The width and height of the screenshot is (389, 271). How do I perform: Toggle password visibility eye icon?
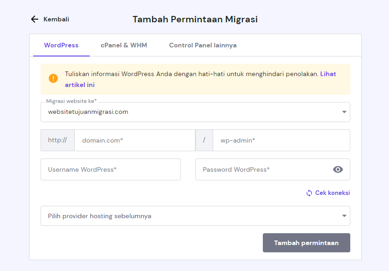(338, 169)
